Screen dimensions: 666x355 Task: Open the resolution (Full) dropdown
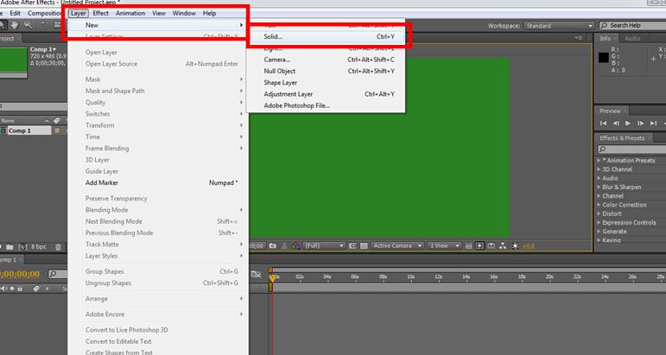[x=324, y=246]
